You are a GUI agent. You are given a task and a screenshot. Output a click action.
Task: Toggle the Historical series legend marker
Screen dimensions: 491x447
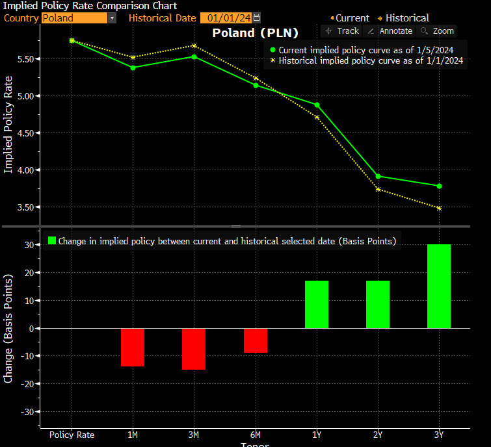(380, 18)
